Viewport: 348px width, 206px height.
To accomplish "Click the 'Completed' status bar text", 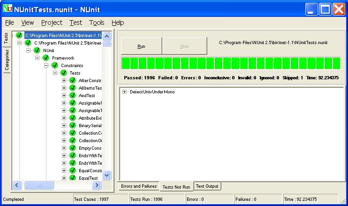I will [13, 199].
